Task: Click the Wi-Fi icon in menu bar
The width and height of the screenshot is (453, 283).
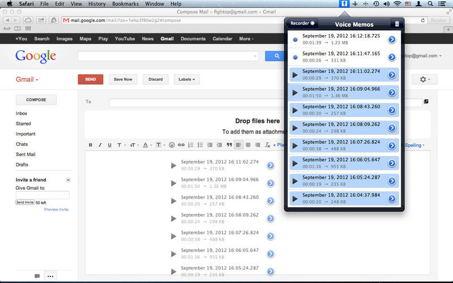Action: pos(398,4)
